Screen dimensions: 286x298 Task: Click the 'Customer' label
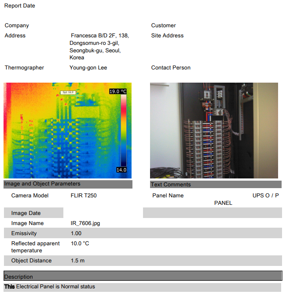pyautogui.click(x=163, y=25)
